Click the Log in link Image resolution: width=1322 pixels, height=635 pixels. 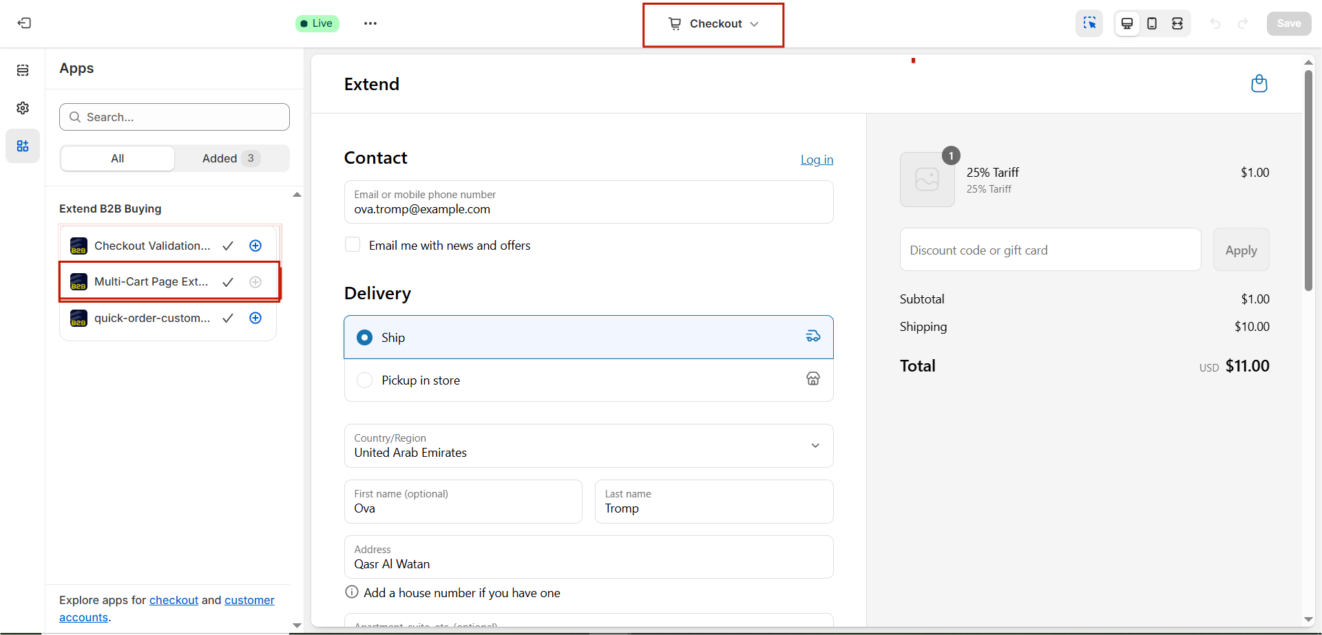pyautogui.click(x=817, y=160)
